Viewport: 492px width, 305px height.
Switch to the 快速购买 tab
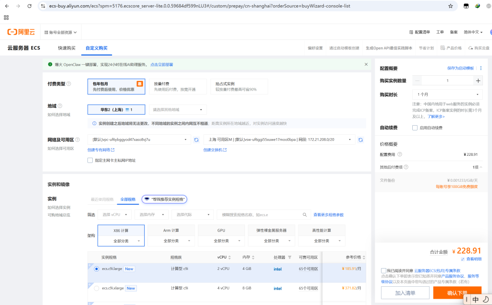(67, 48)
